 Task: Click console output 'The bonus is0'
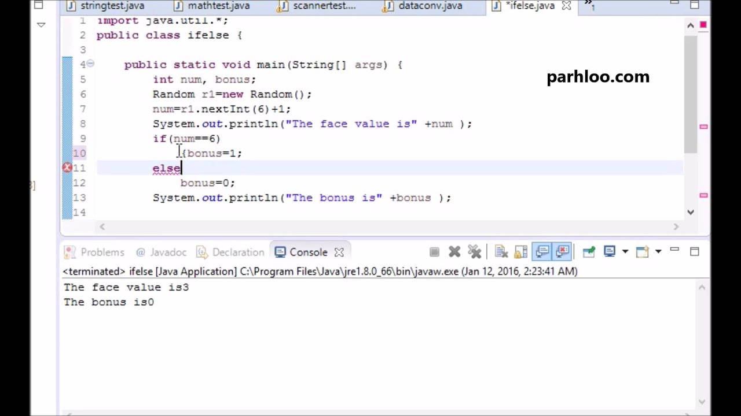tap(109, 302)
